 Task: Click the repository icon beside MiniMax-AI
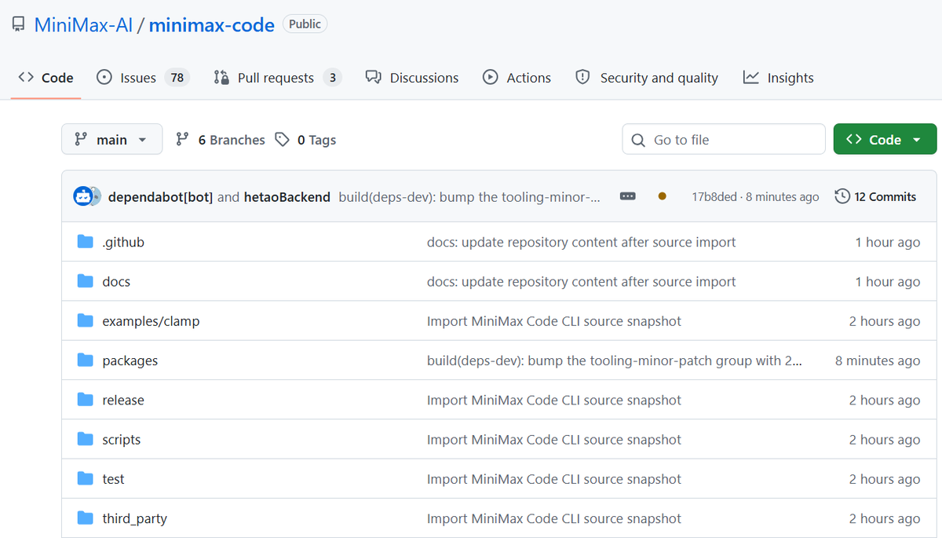(x=18, y=24)
